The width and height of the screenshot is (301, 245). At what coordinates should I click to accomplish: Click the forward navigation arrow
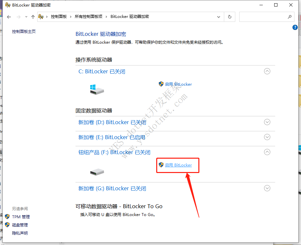tap(18, 17)
